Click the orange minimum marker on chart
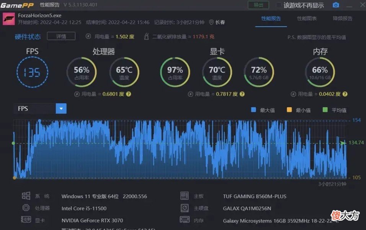 (x=15, y=178)
